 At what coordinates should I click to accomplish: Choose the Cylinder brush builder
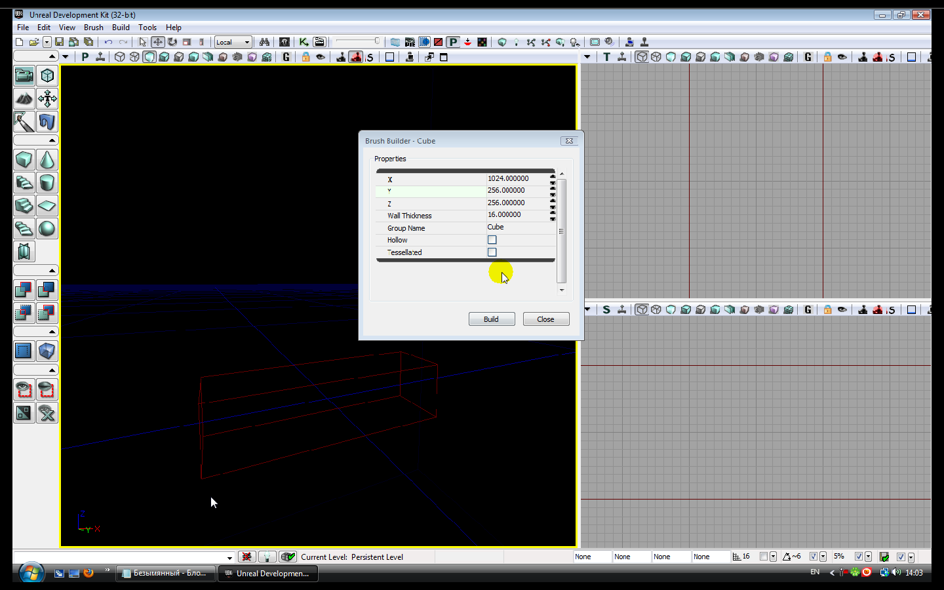click(x=47, y=183)
